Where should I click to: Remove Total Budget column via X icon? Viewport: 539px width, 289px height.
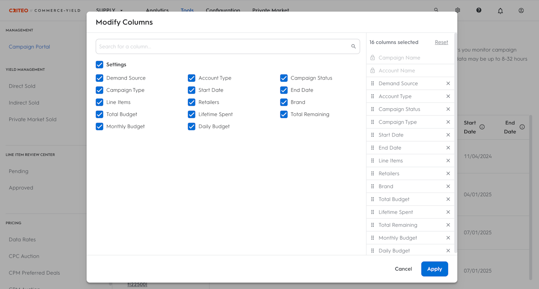[448, 199]
